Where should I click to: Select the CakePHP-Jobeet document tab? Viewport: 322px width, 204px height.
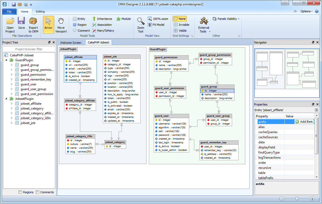(99, 42)
